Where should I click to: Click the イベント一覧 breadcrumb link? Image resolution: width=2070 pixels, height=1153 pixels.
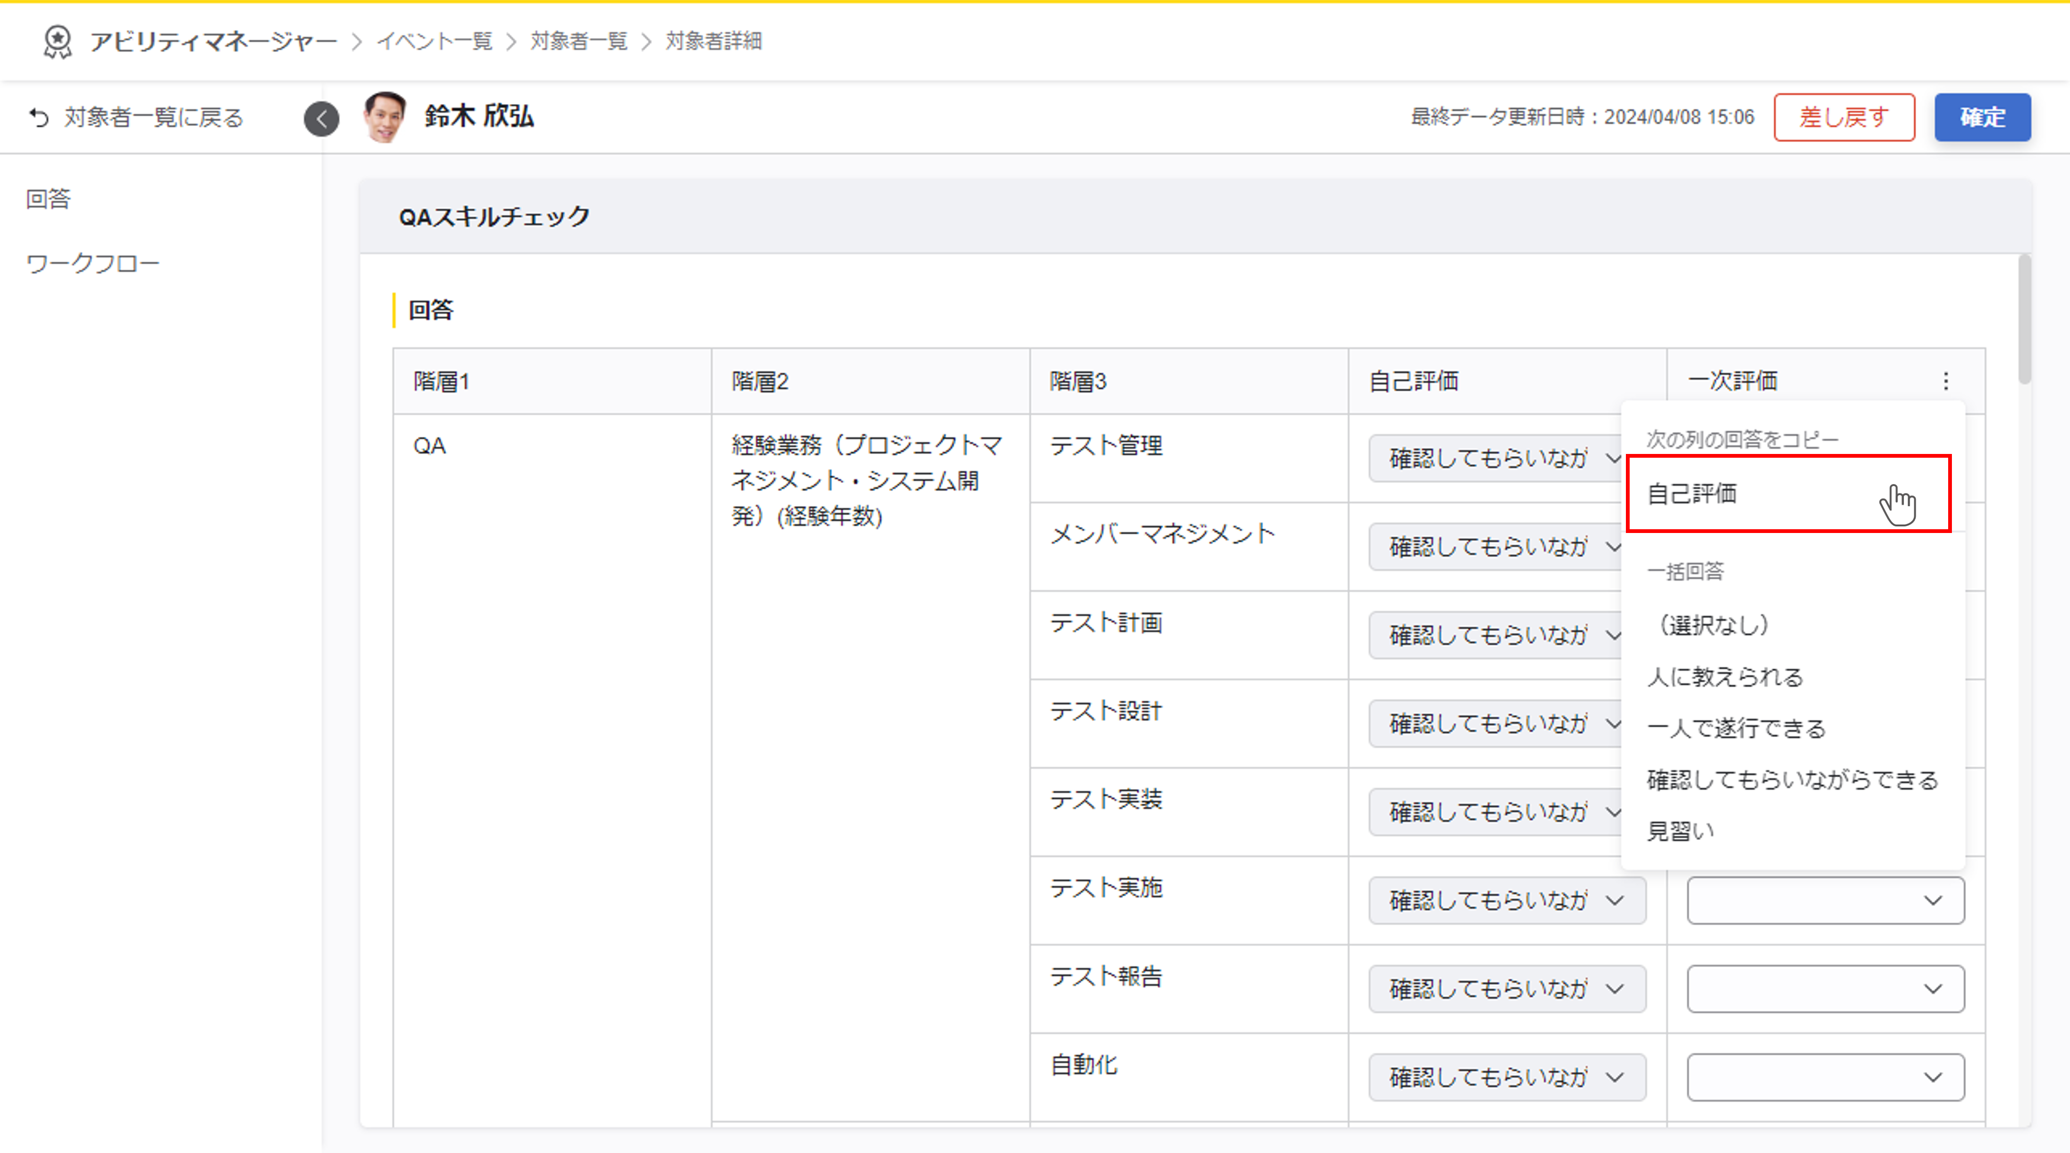435,41
